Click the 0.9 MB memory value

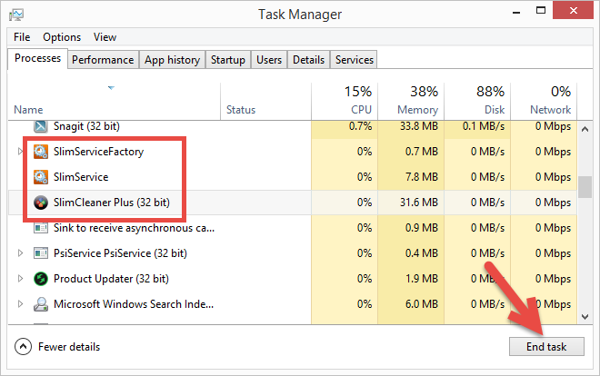click(421, 228)
